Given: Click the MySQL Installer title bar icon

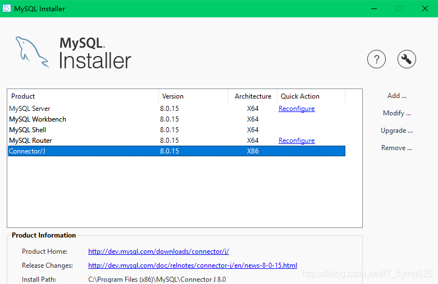Looking at the screenshot, I should (x=7, y=8).
